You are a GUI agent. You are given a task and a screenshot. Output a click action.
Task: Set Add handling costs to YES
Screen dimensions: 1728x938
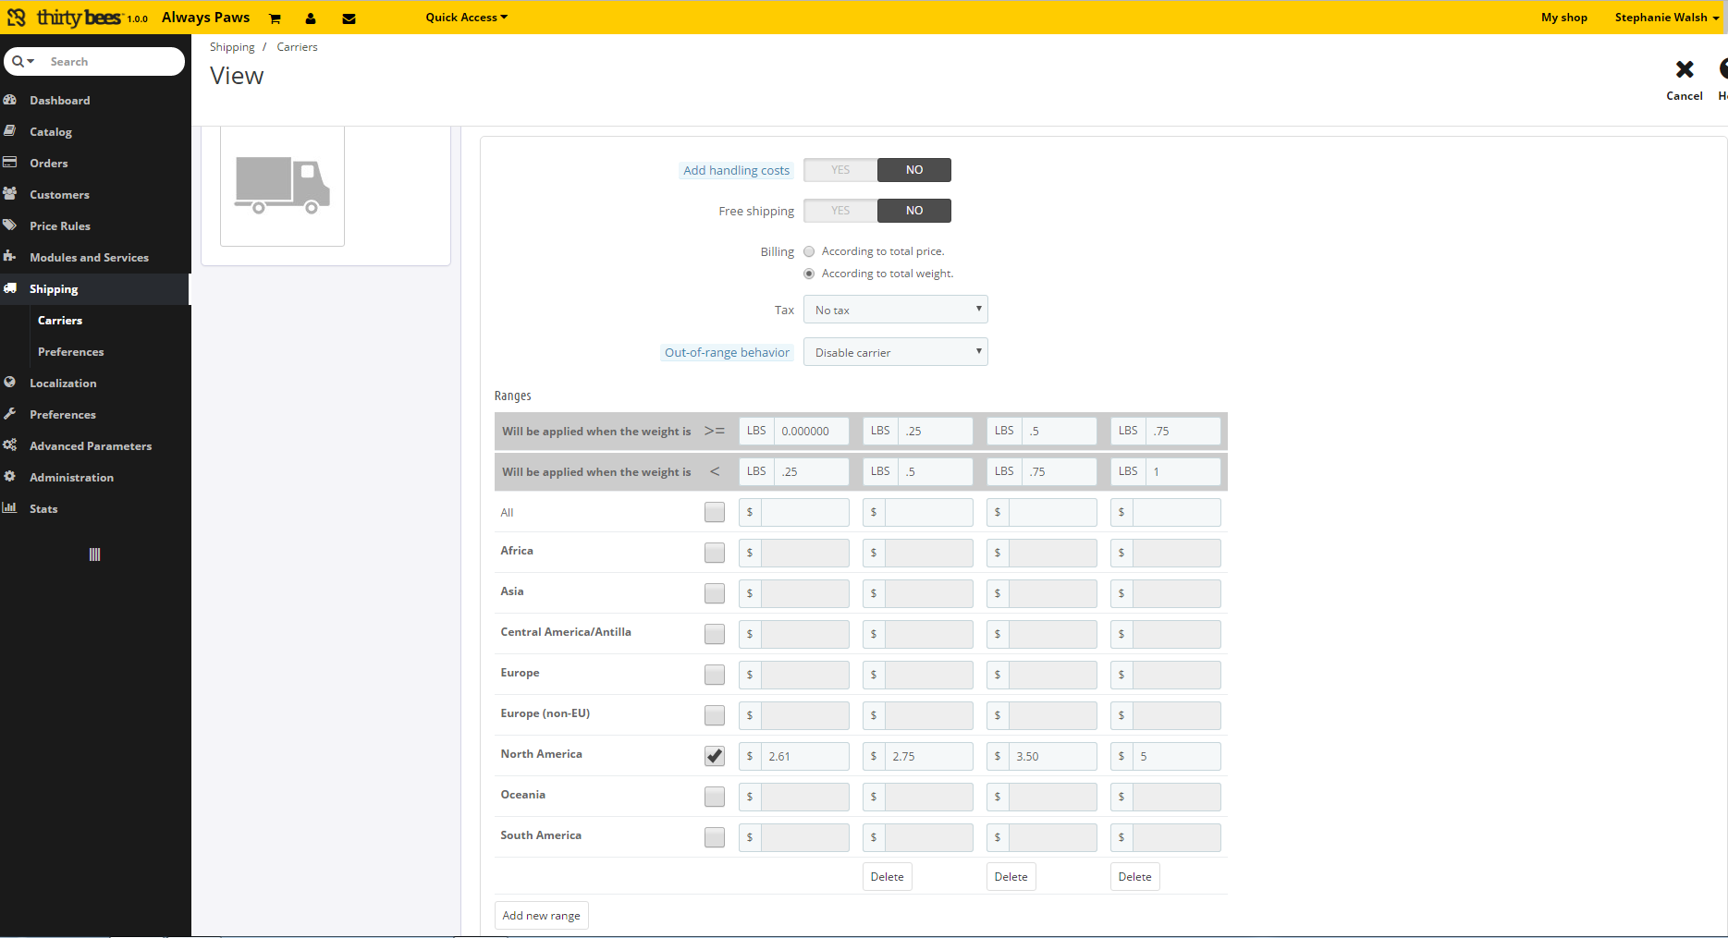[840, 170]
